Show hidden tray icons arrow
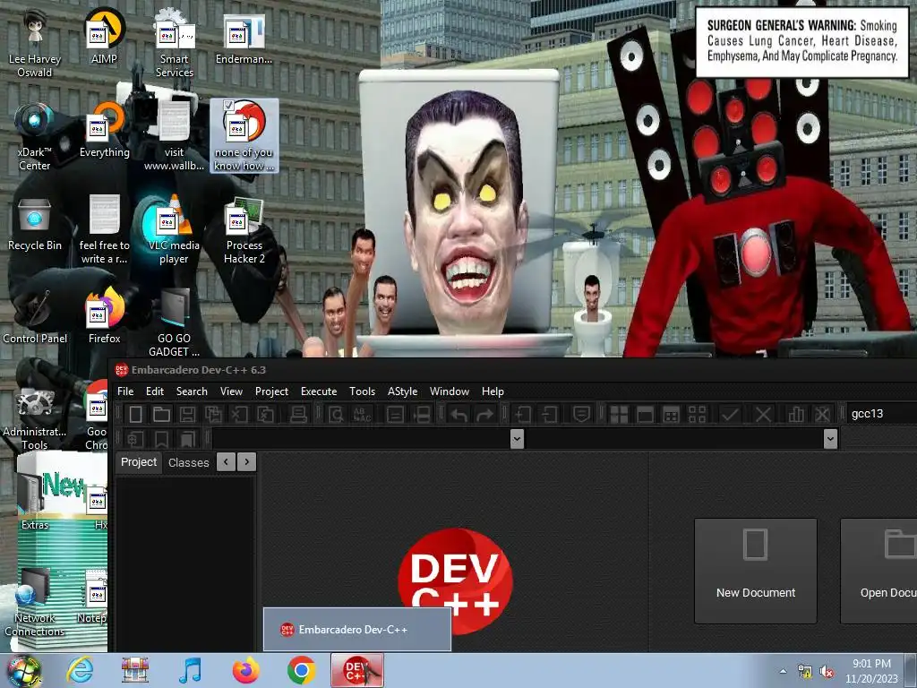The image size is (917, 688). (783, 671)
